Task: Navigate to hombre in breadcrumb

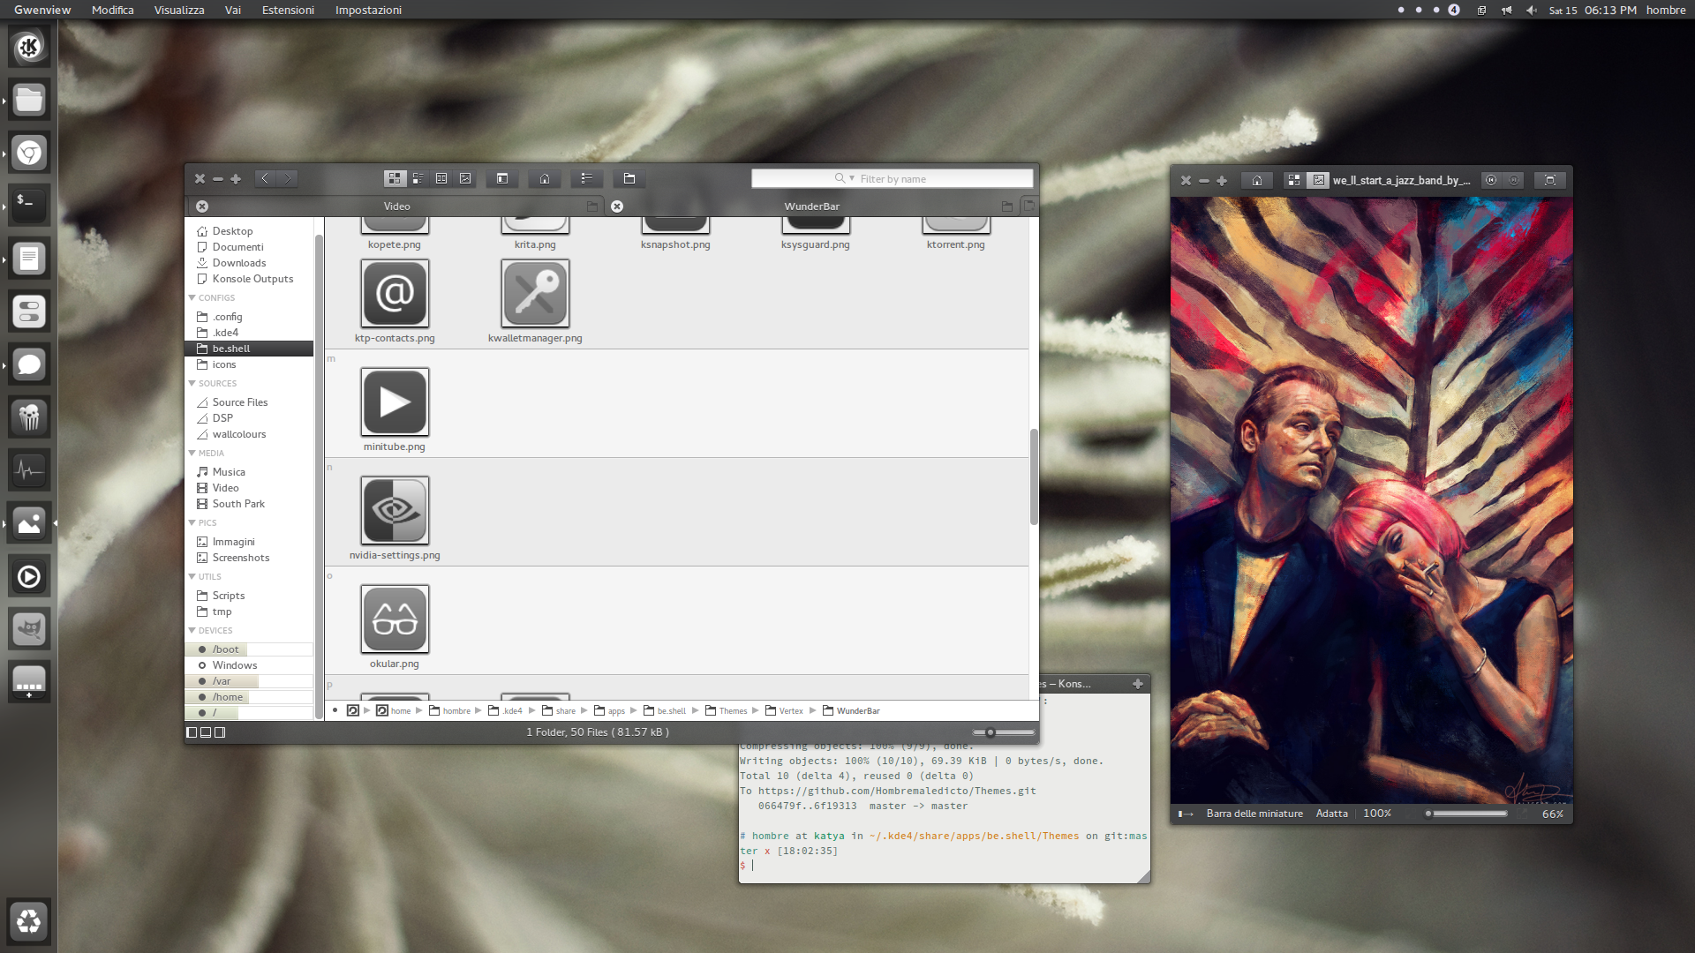Action: [450, 711]
